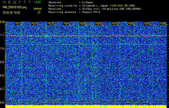Click the red carrier line at 1.1 kHz
This screenshot has height=108, width=169.
(x=86, y=36)
